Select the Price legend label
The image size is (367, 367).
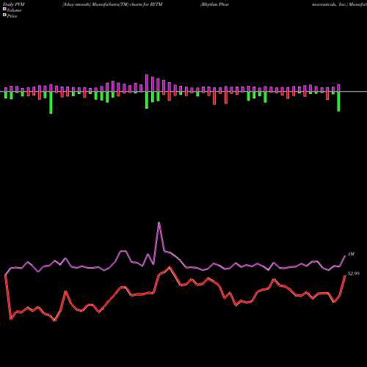12,16
